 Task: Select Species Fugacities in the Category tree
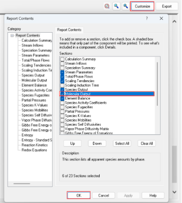[35, 95]
